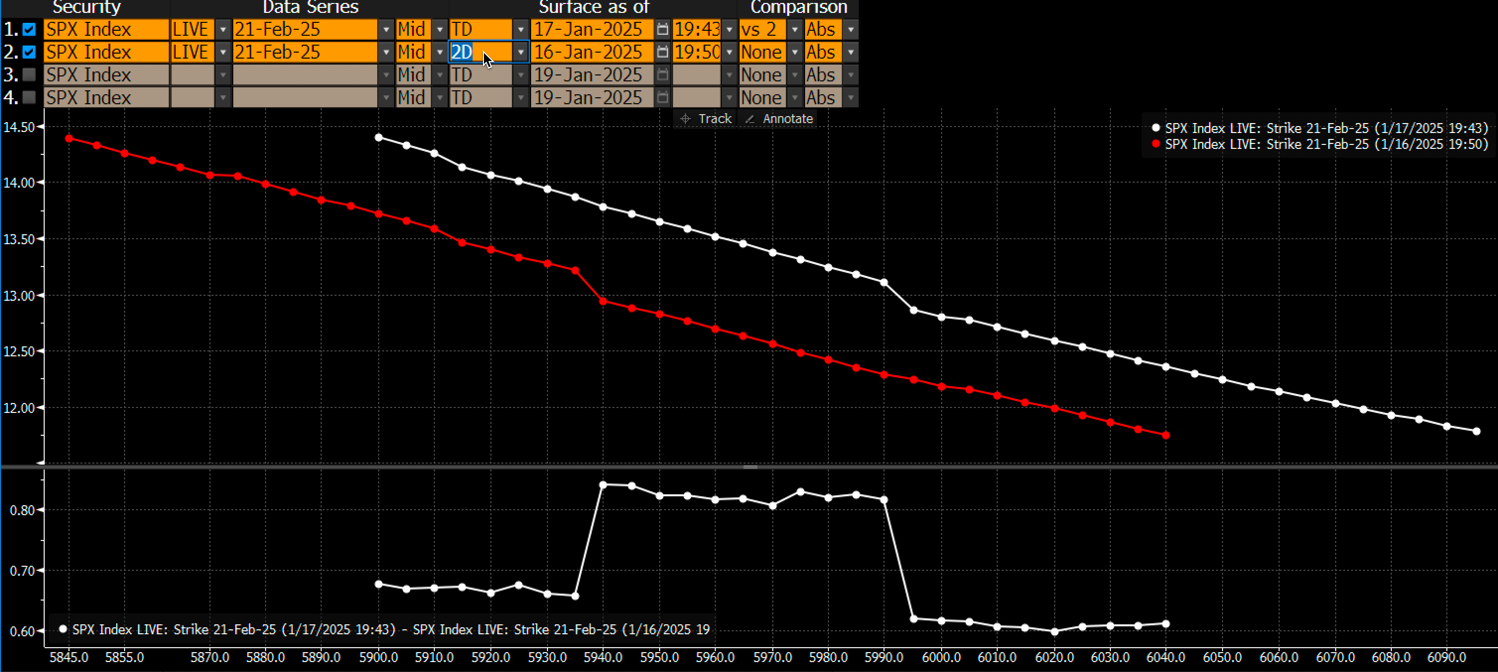Click row 2 date field 16-Jan-2025
Viewport: 1498px width, 672px height.
pos(592,52)
